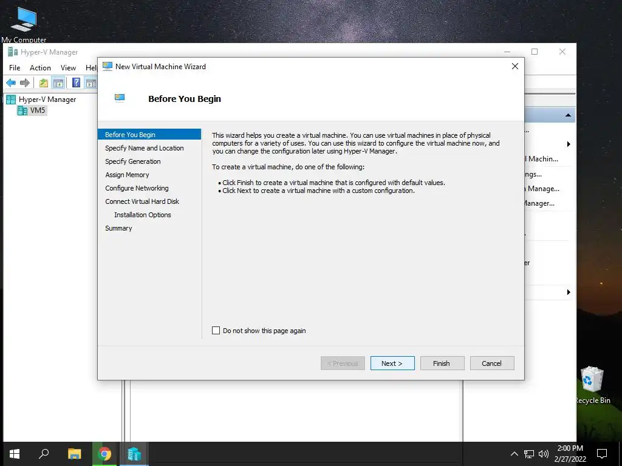Open File Explorer from taskbar

(x=74, y=454)
